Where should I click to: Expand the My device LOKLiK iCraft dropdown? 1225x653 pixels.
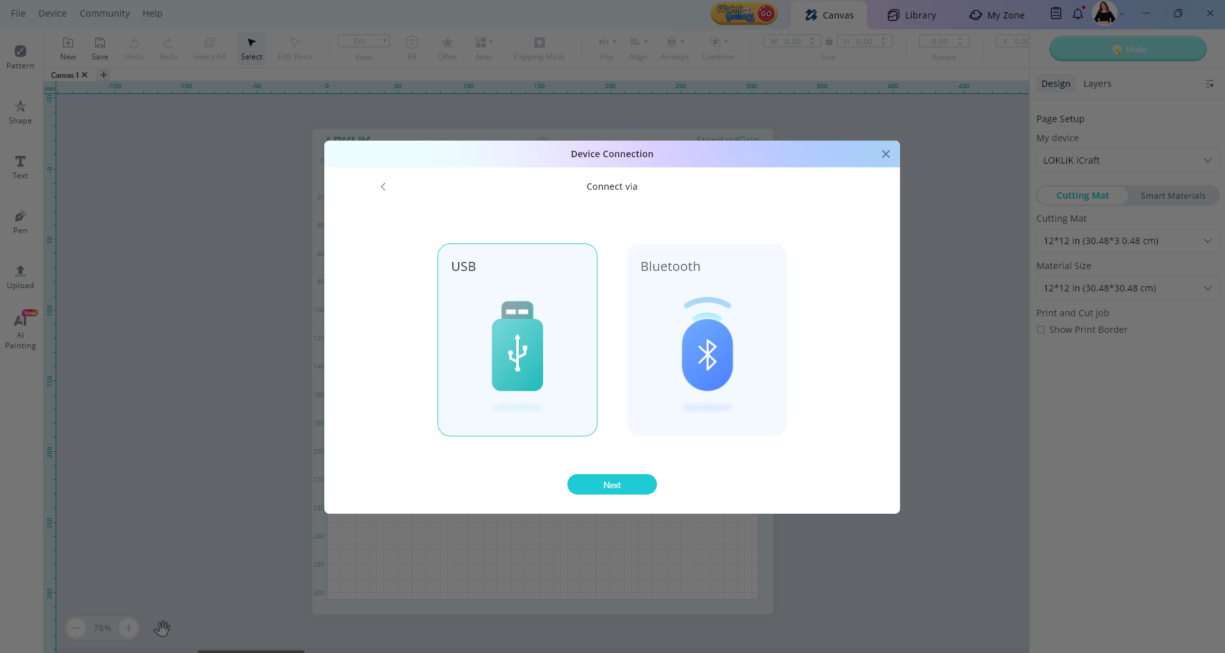point(1127,160)
